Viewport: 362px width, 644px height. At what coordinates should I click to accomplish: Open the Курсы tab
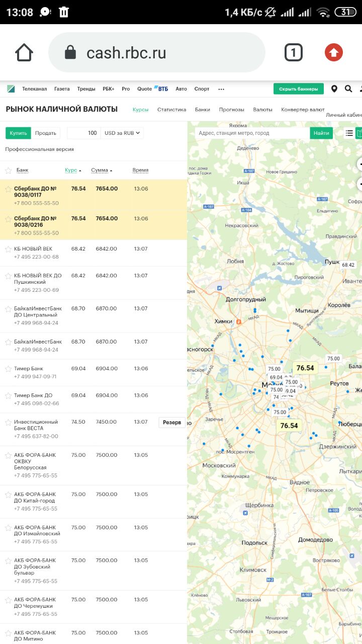(141, 109)
